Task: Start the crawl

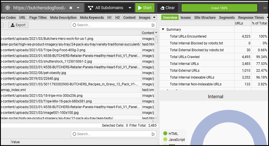Action: point(145,8)
